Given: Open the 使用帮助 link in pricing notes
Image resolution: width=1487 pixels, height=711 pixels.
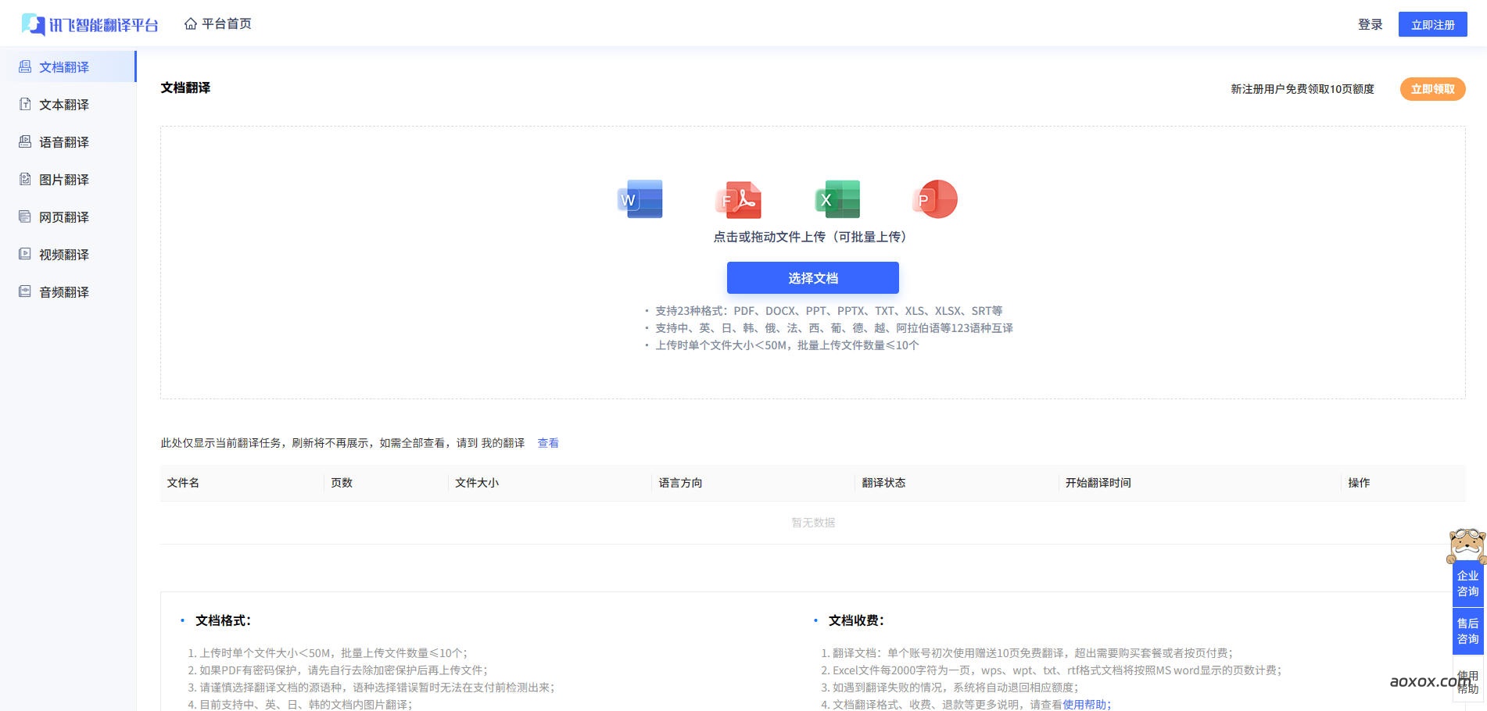Looking at the screenshot, I should 1088,704.
